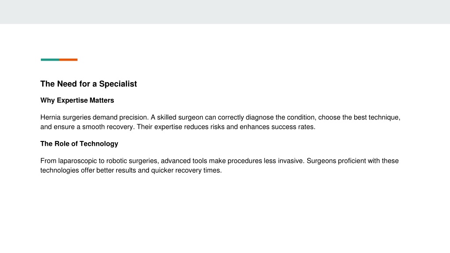
Task: Click the teal segment of accent bar
Action: coord(50,60)
